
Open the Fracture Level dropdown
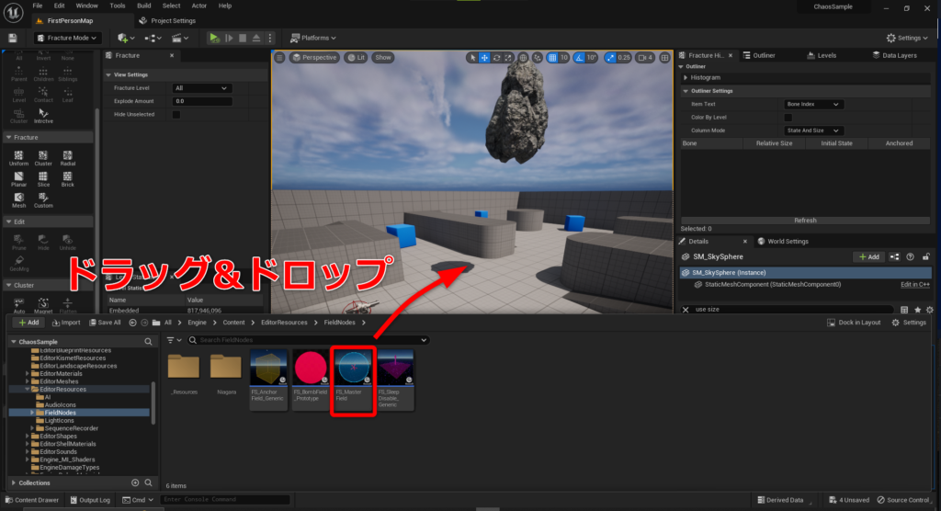click(201, 88)
